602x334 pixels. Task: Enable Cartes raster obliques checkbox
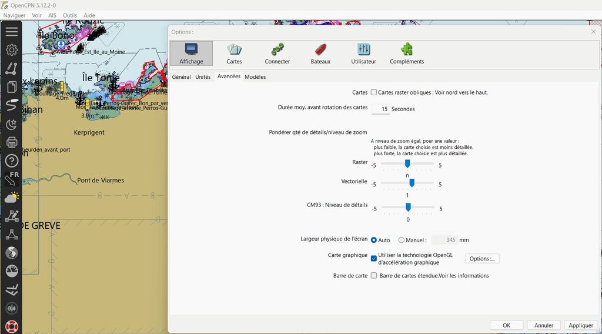tap(374, 92)
